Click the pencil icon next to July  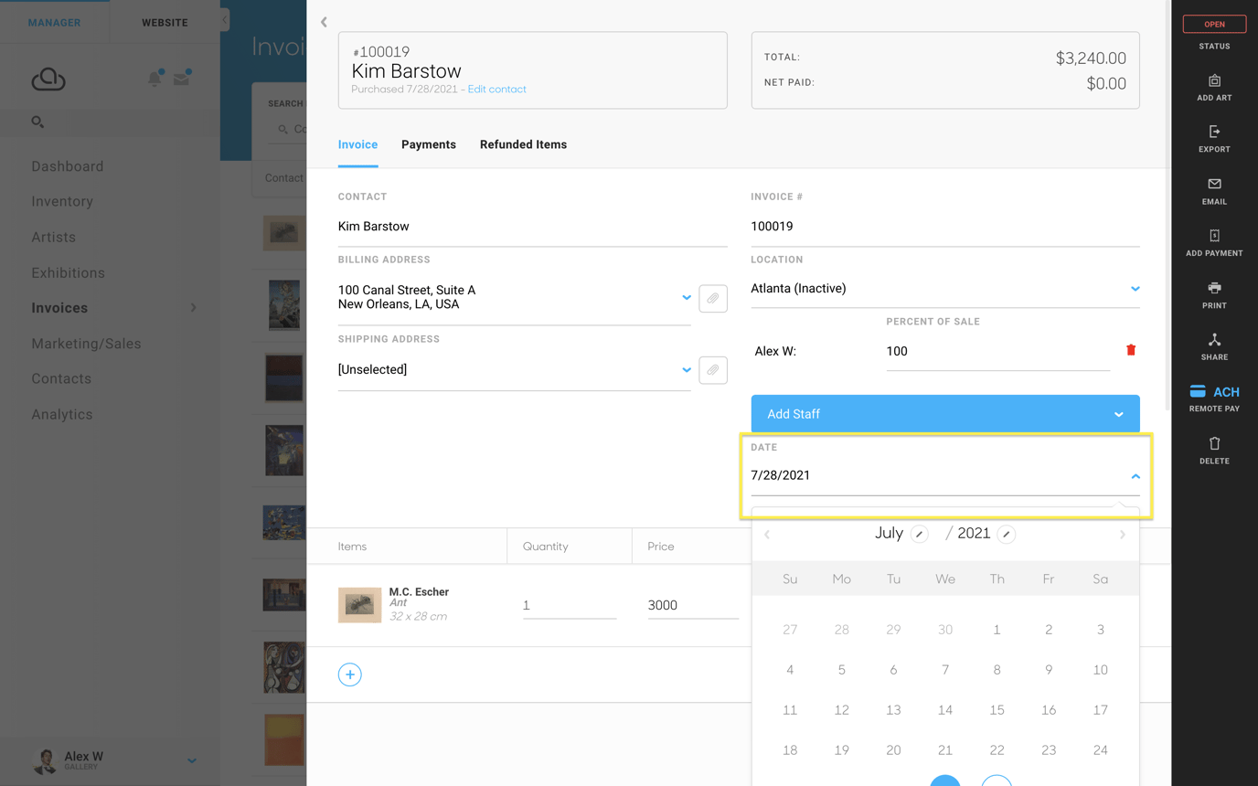920,535
